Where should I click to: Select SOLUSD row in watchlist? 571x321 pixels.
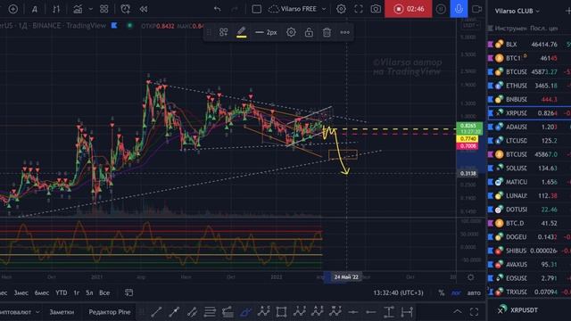pos(529,169)
